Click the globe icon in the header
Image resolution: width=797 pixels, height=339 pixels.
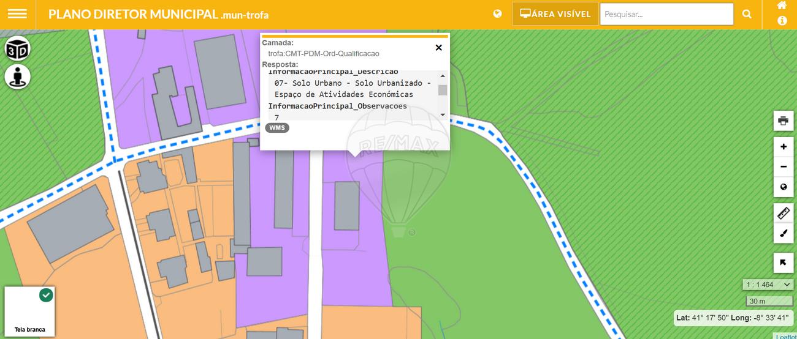pyautogui.click(x=497, y=14)
